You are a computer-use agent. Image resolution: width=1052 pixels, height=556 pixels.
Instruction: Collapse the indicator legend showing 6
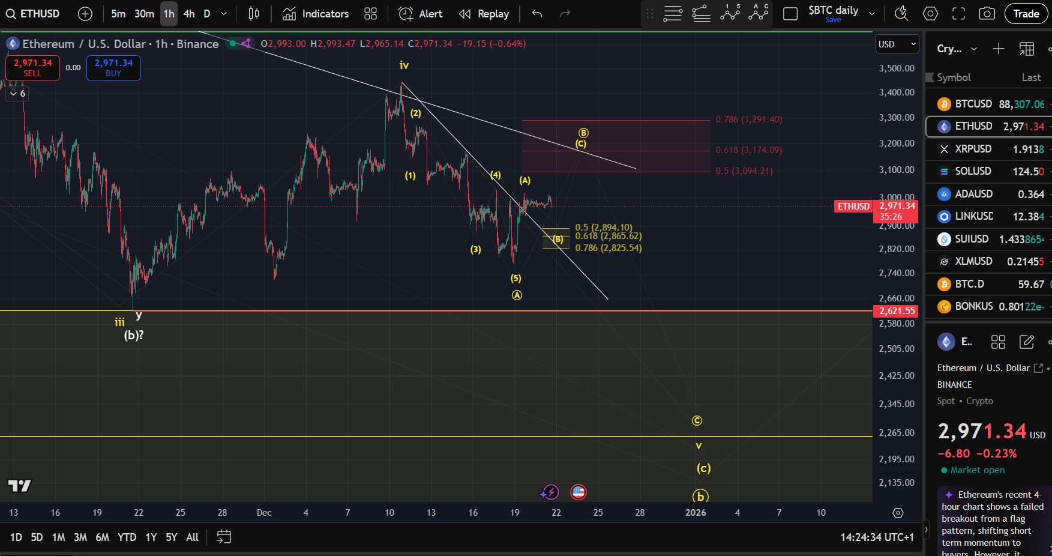click(17, 94)
